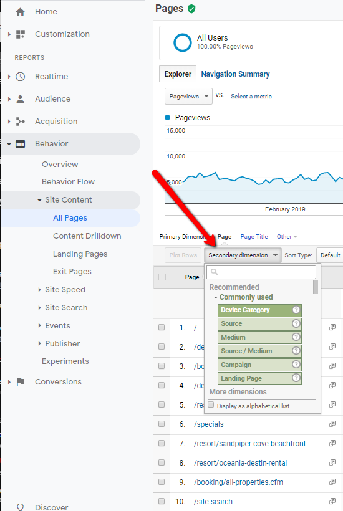The height and width of the screenshot is (511, 343).
Task: Open /specials page in new window icon
Action: click(x=332, y=424)
